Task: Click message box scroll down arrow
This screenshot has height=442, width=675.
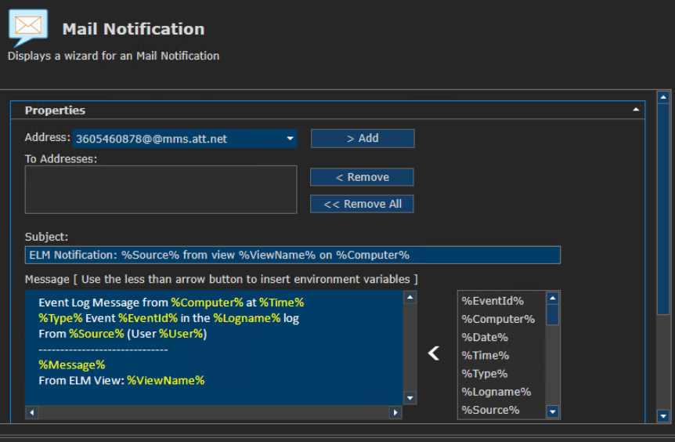Action: coord(410,398)
